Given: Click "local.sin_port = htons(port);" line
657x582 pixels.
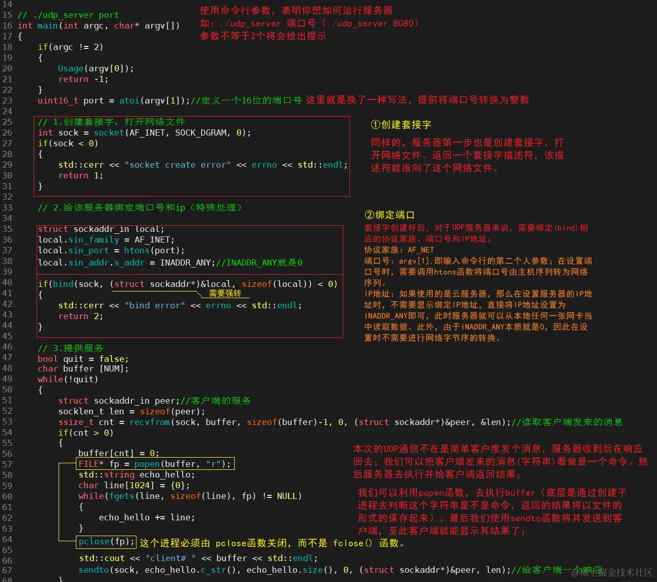Looking at the screenshot, I should 111,250.
